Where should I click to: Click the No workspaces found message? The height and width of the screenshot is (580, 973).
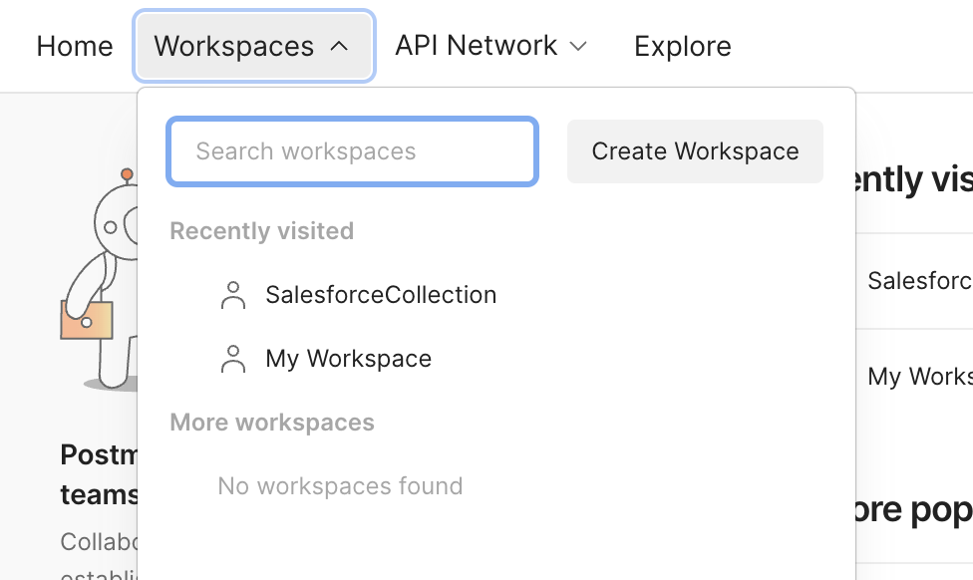pos(340,486)
